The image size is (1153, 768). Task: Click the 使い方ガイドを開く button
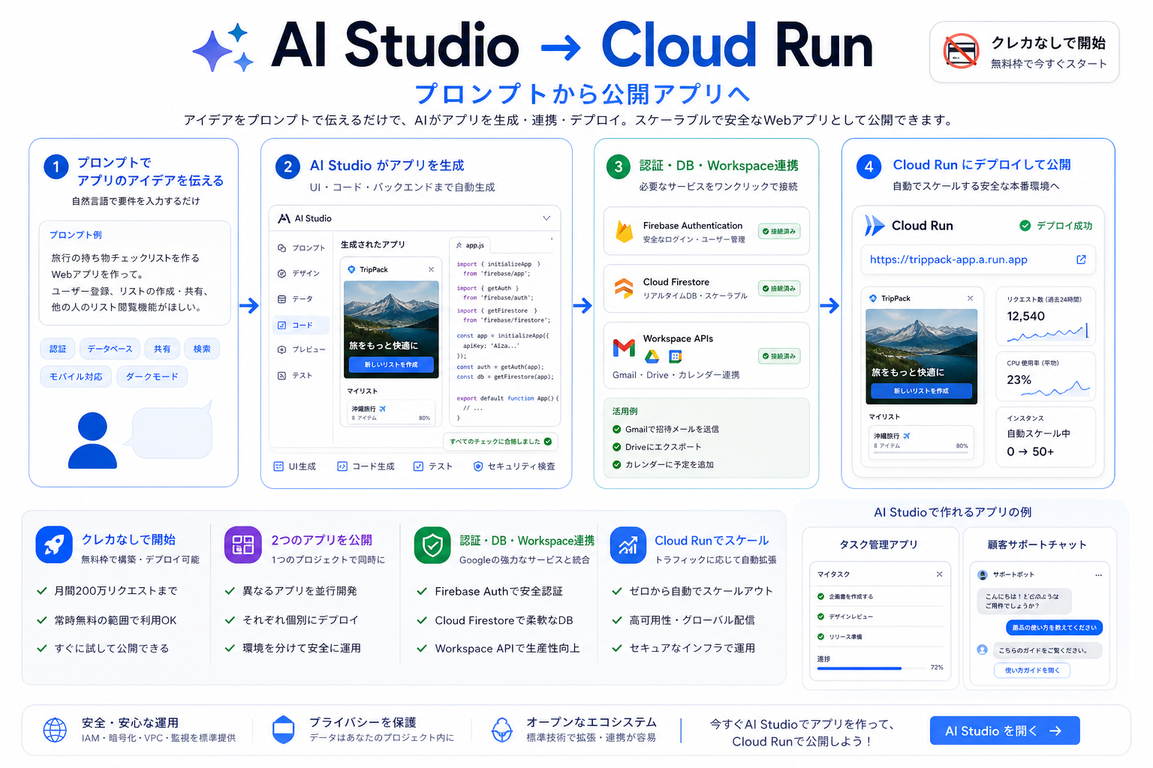click(1032, 670)
